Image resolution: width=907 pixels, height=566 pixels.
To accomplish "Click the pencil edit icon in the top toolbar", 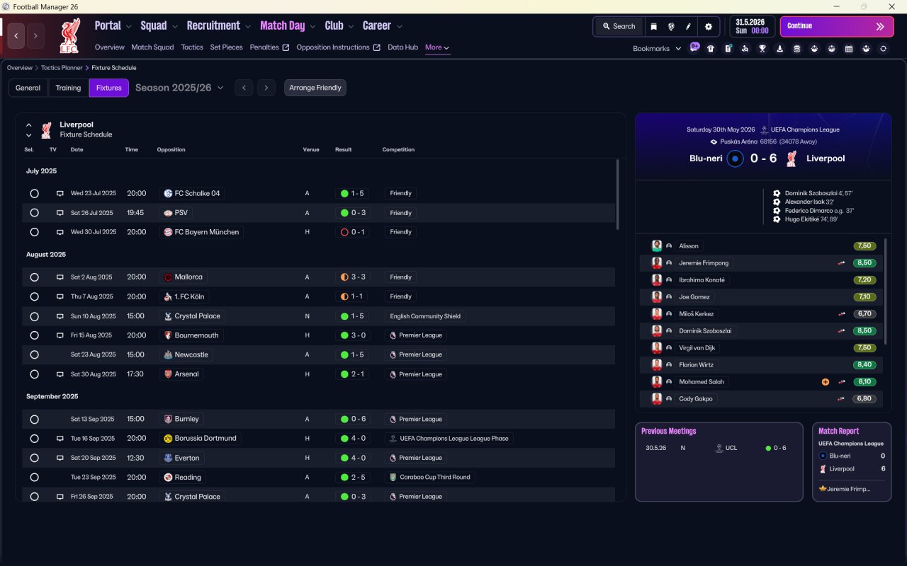I will click(688, 26).
